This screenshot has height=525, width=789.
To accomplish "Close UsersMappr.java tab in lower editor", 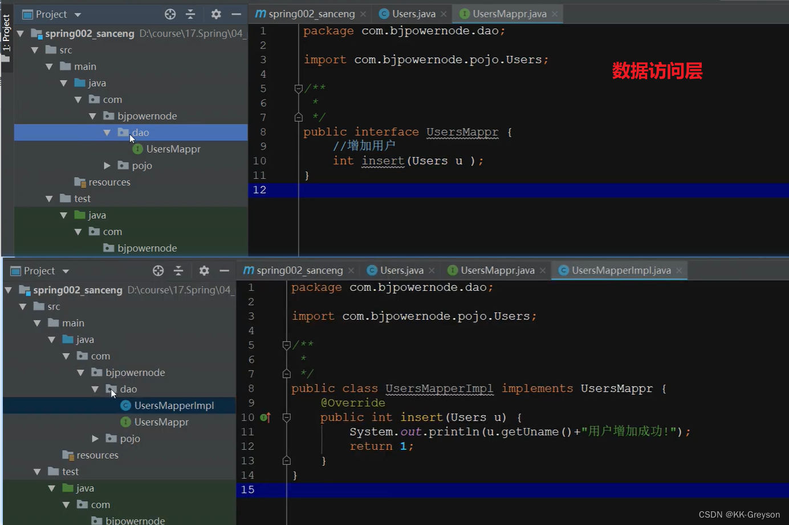I will coord(543,271).
